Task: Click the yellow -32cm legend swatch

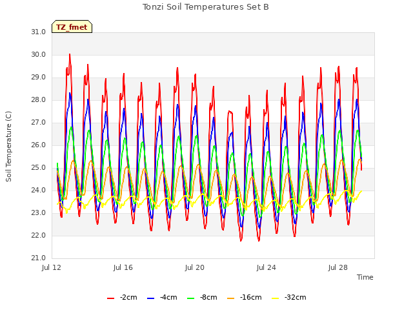Action: click(x=276, y=298)
